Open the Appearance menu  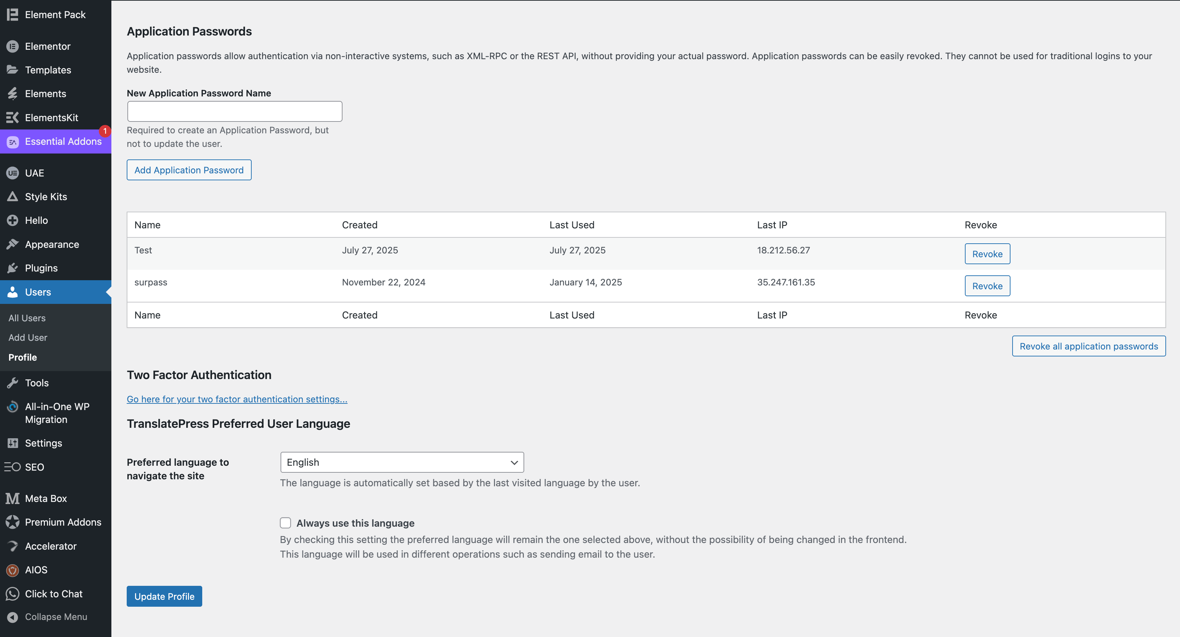tap(52, 244)
